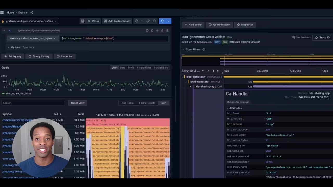Copy the Trace ID
Image resolution: width=333 pixels, height=187 pixels.
click(x=322, y=37)
